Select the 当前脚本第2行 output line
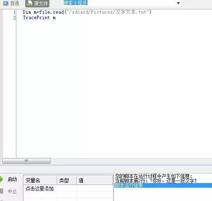 click(156, 181)
